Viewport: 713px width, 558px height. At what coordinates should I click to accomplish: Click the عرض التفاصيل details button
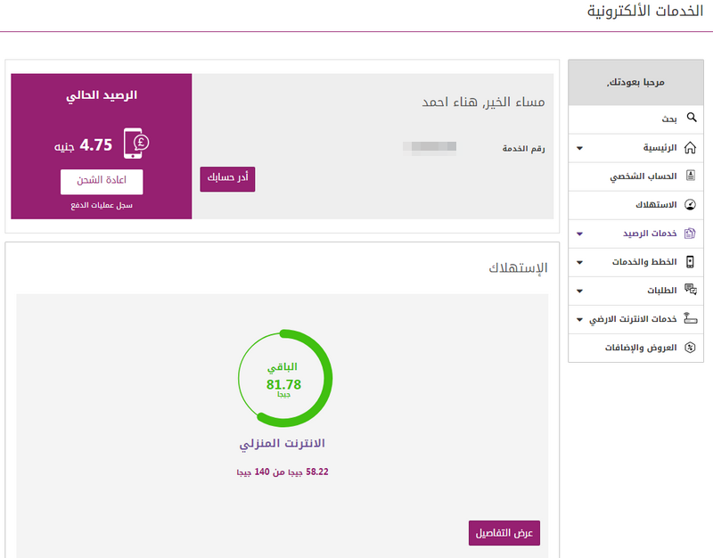pyautogui.click(x=504, y=532)
